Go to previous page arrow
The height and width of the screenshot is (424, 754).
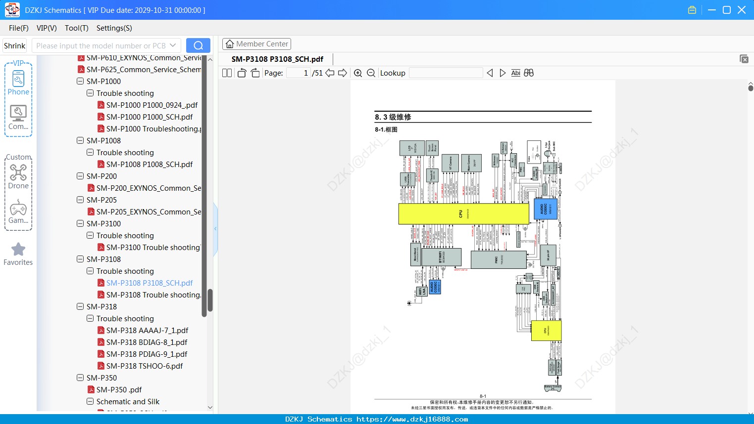point(330,73)
